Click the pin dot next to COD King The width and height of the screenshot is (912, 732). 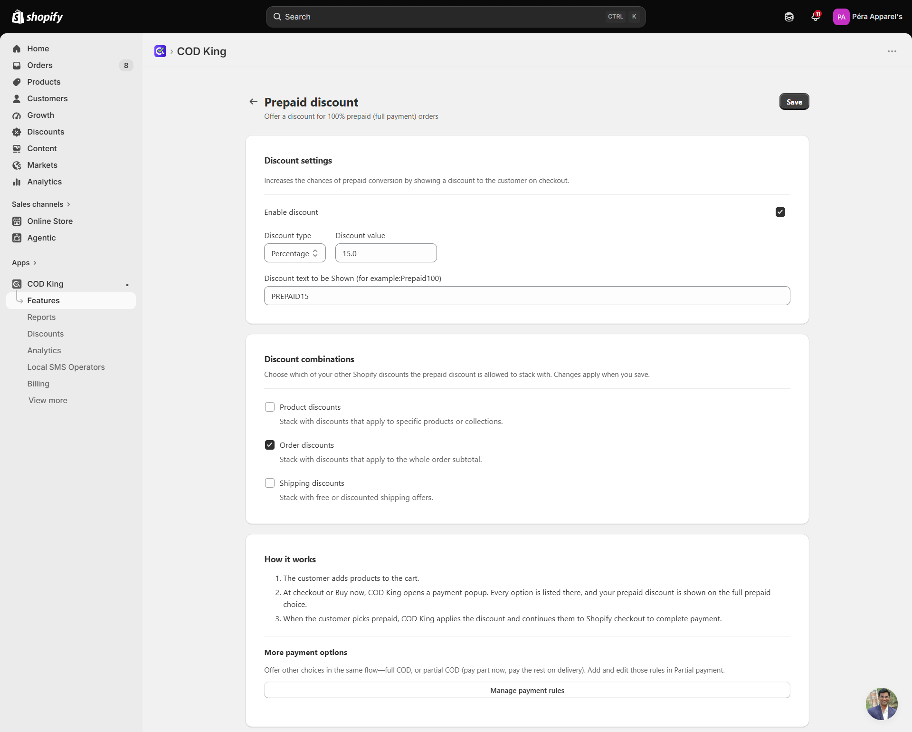[127, 285]
